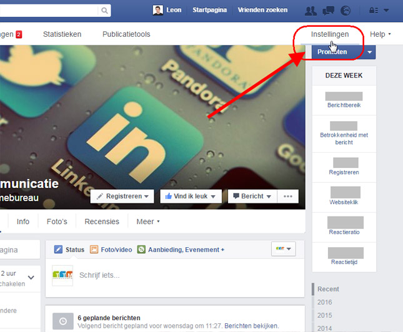The width and height of the screenshot is (403, 332).
Task: Open notifications globe icon
Action: coord(346,11)
